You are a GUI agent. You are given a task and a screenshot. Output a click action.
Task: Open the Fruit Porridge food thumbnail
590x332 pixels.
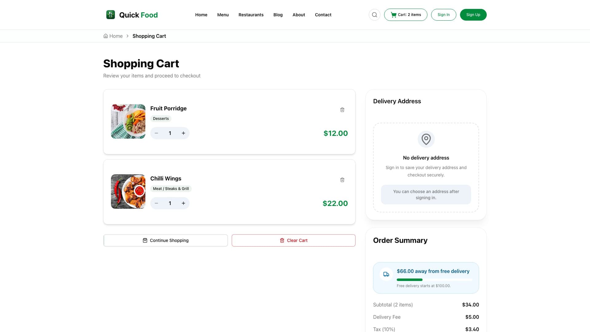click(x=128, y=121)
